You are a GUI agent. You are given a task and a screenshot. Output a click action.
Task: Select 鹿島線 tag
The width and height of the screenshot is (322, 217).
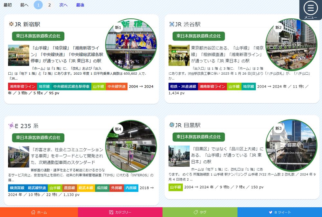[70, 188]
